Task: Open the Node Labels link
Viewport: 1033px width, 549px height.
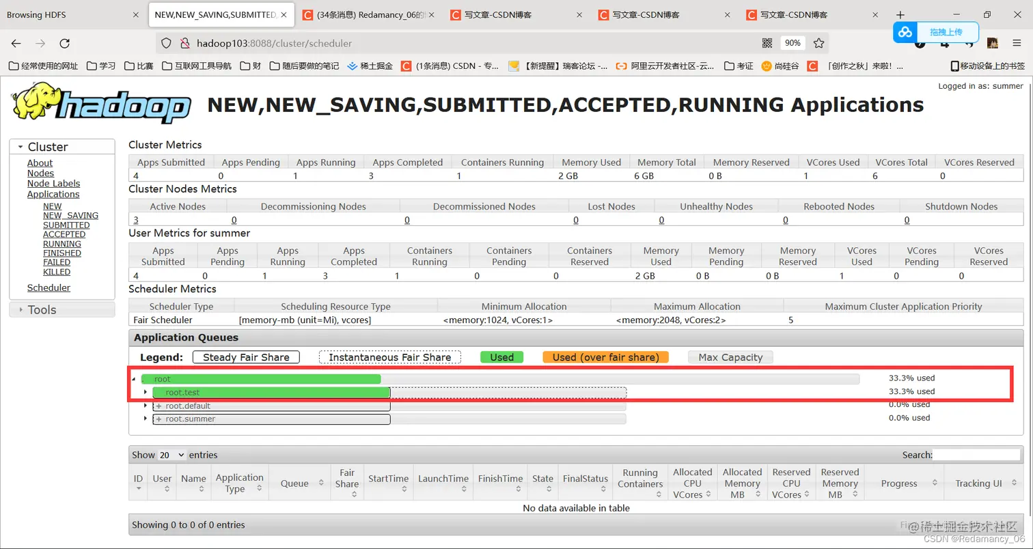Action: 53,183
